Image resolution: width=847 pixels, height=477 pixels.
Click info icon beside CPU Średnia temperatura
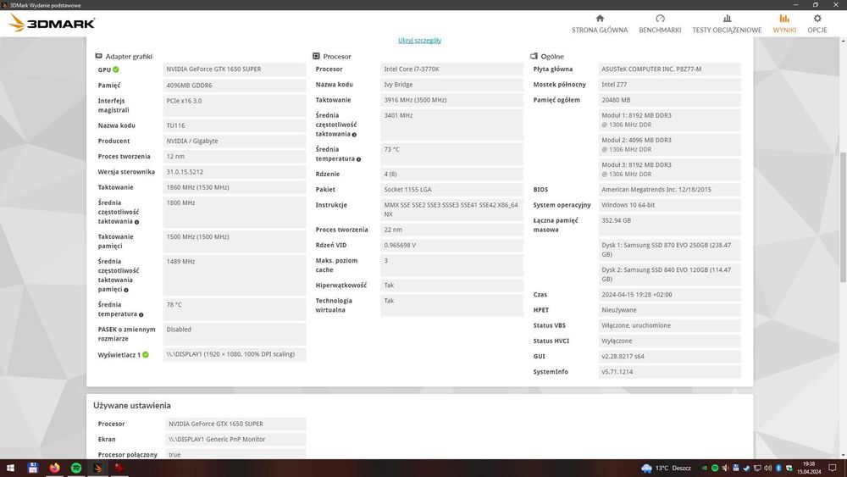pyautogui.click(x=358, y=159)
